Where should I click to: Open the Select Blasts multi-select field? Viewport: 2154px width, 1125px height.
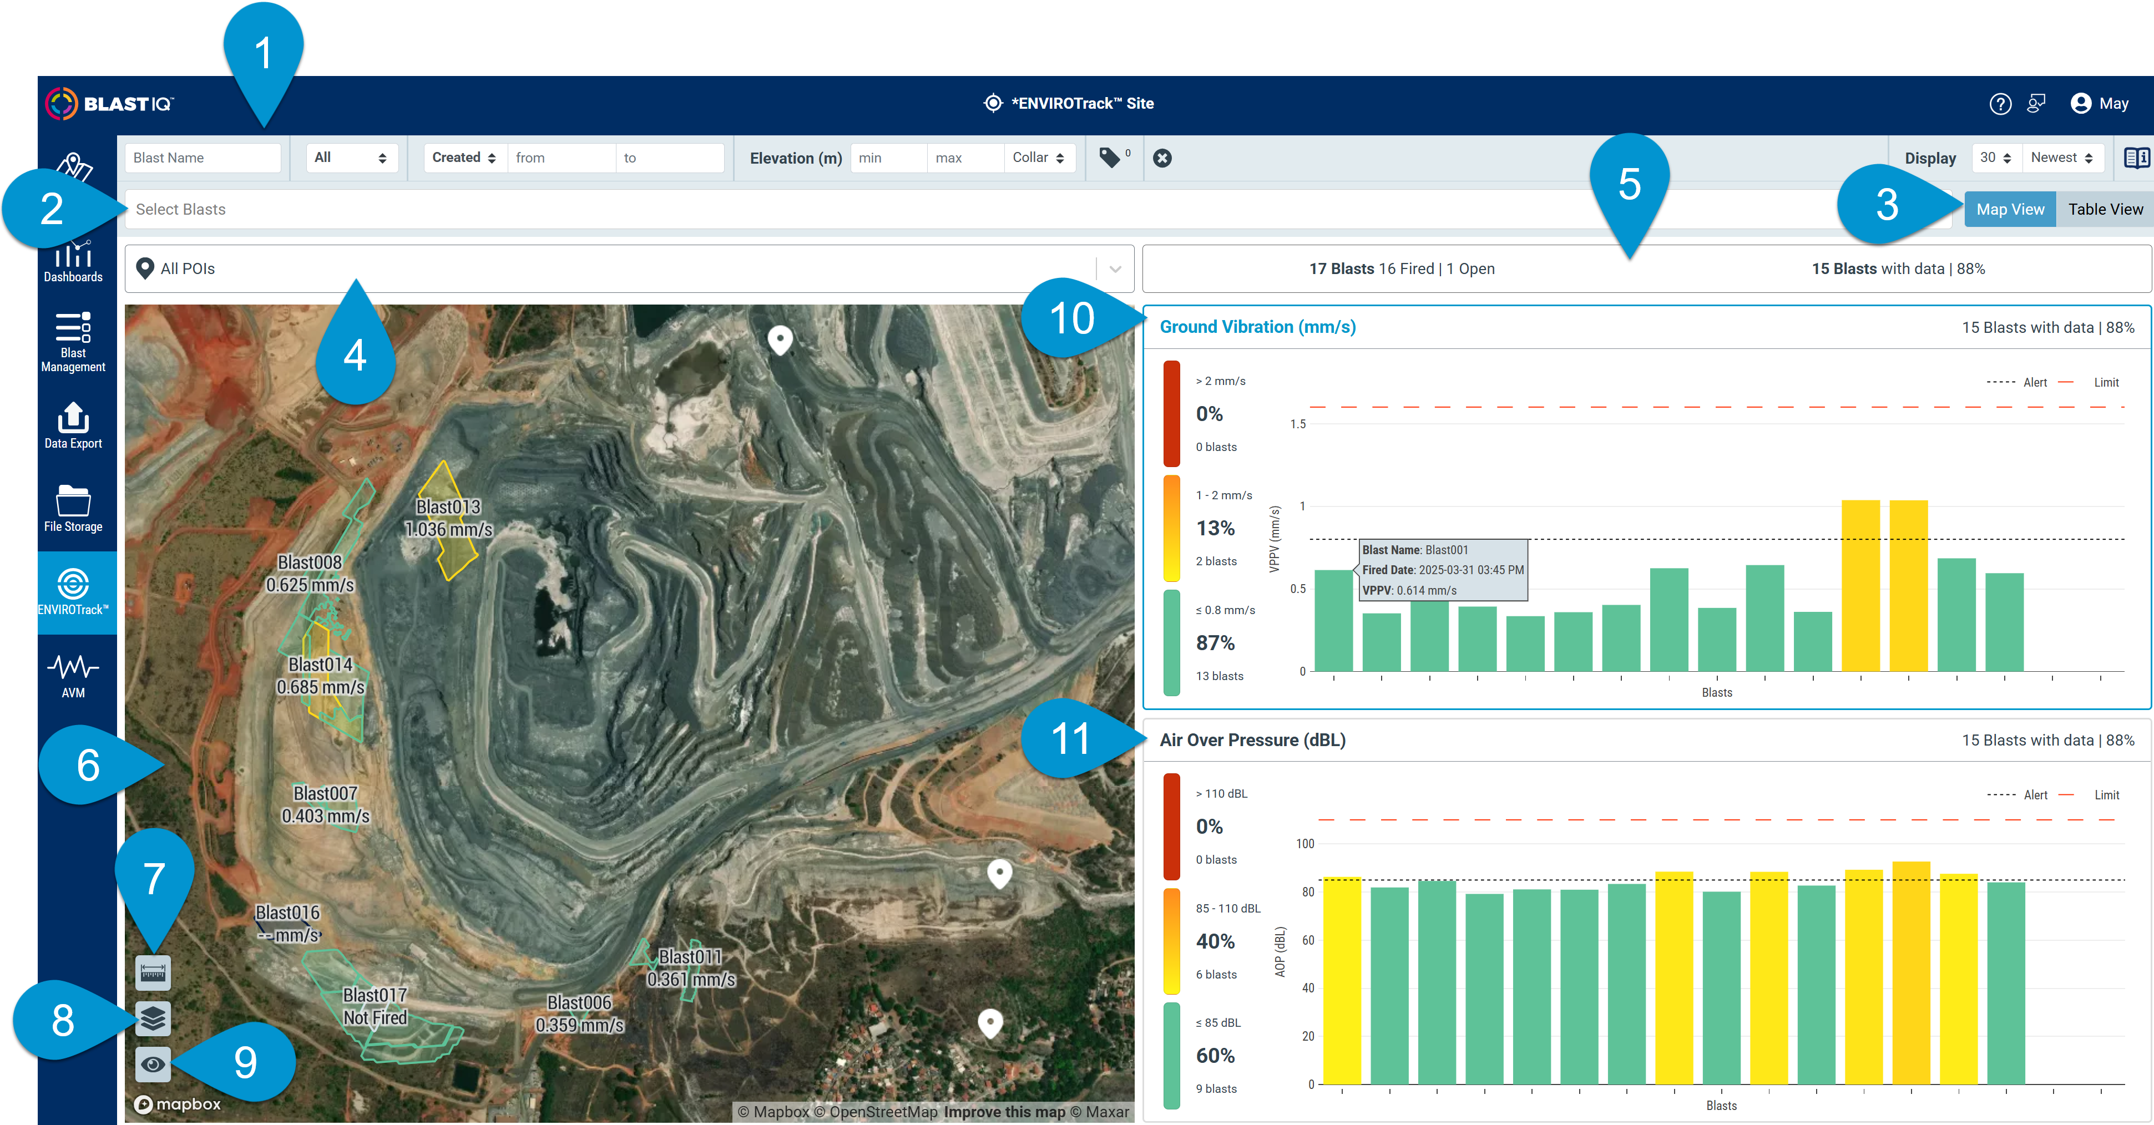click(1039, 209)
